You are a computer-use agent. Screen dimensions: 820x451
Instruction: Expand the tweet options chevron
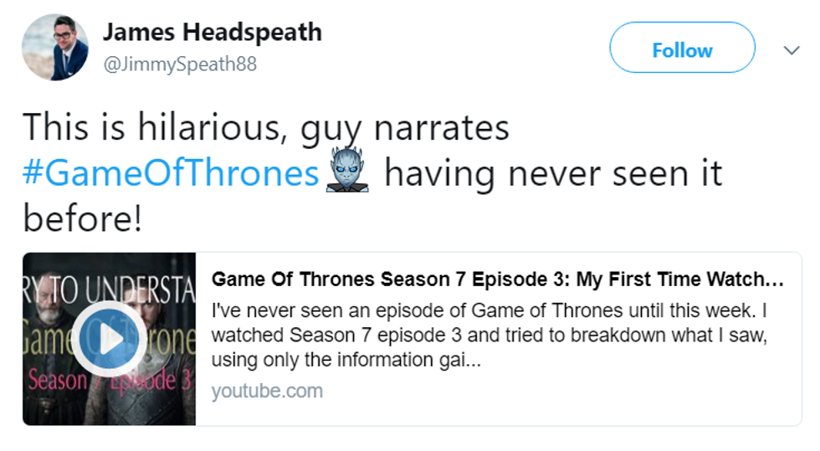[791, 50]
